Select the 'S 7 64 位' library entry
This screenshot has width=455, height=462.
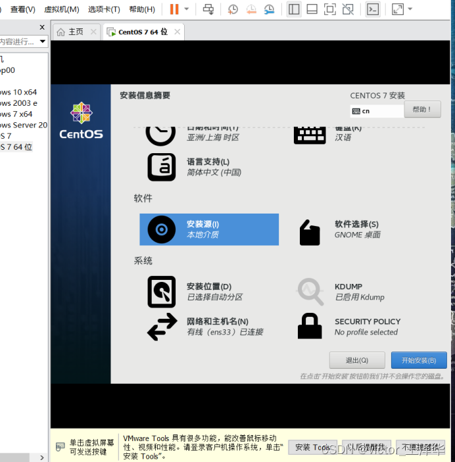[x=16, y=147]
